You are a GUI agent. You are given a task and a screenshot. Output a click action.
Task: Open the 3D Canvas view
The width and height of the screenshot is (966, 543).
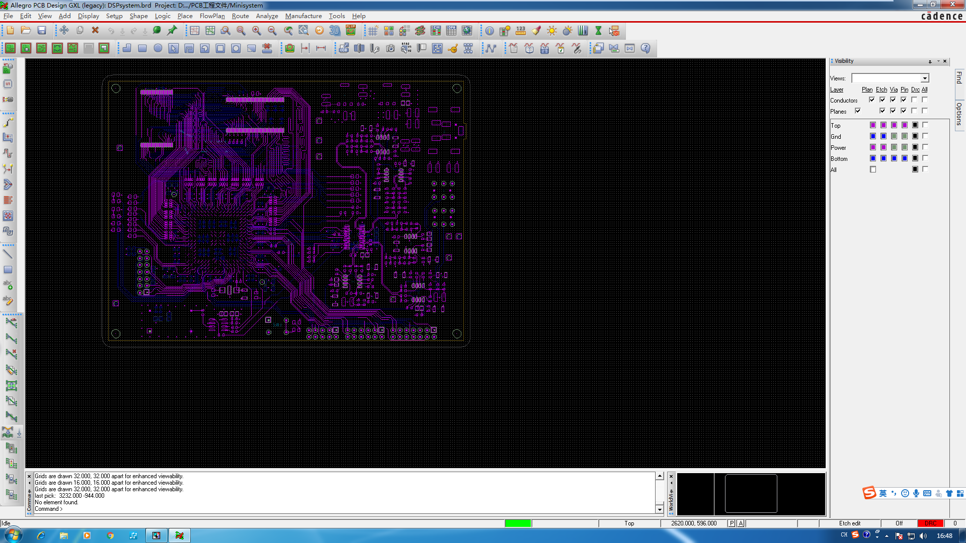coord(335,31)
